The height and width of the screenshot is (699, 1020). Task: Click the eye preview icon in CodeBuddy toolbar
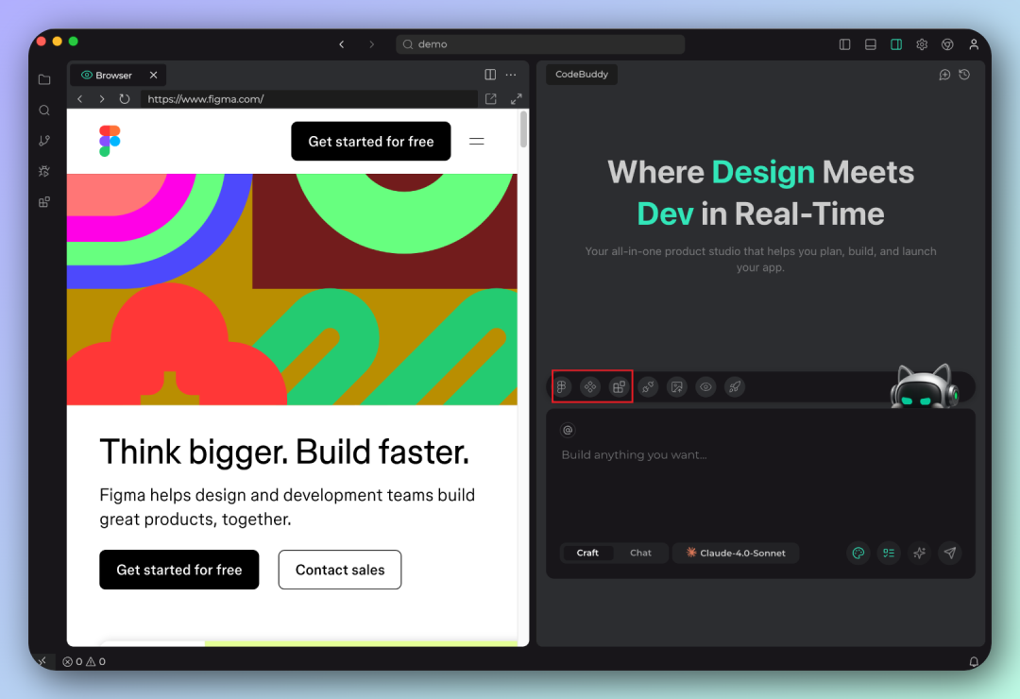705,387
